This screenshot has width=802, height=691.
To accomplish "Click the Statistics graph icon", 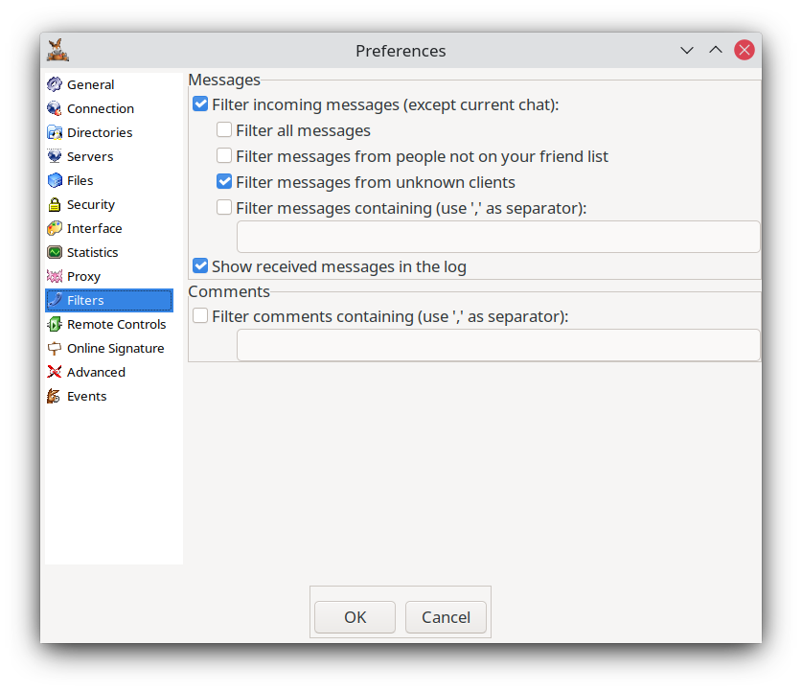I will [x=55, y=252].
